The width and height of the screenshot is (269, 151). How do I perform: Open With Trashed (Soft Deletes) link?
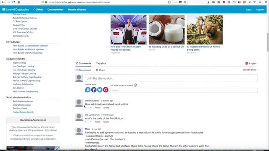coord(25,91)
